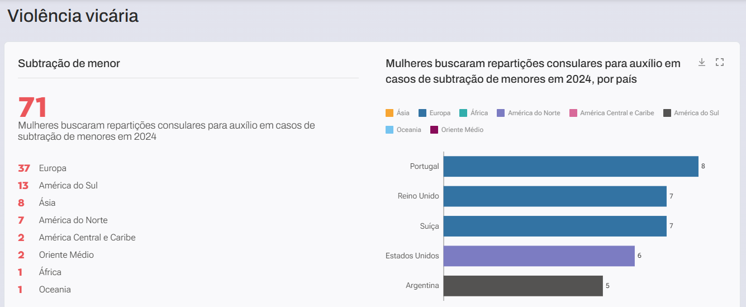Toggle América Central e Caribe legend series
This screenshot has width=746, height=307.
[x=611, y=113]
